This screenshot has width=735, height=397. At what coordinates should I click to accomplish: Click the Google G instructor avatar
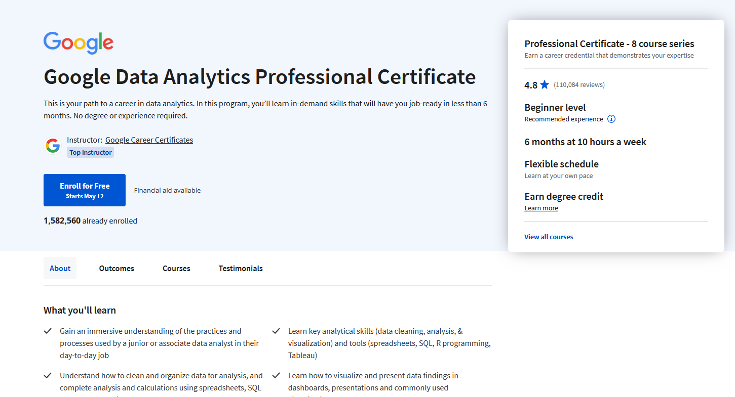(x=53, y=146)
